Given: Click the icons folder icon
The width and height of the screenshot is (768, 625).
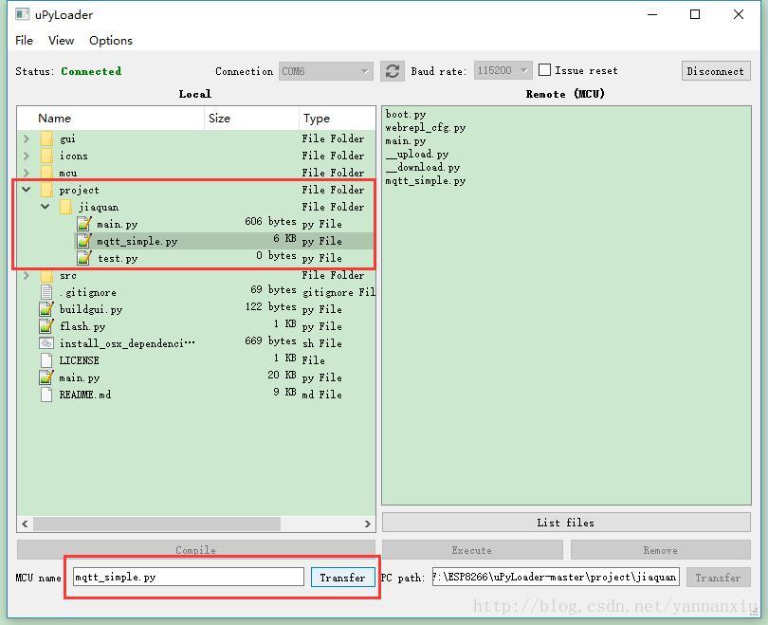Looking at the screenshot, I should pos(47,156).
